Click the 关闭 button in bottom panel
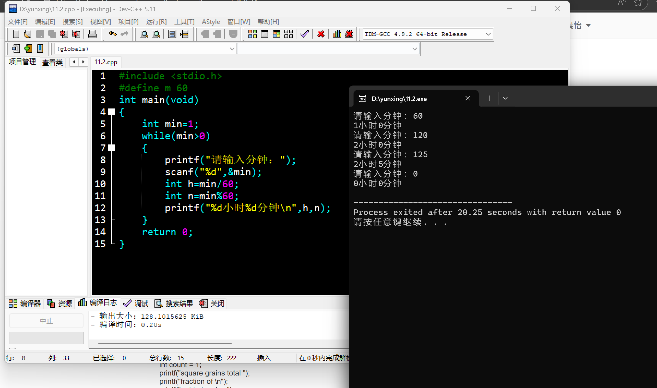Screen dimensions: 657x388 pyautogui.click(x=212, y=304)
